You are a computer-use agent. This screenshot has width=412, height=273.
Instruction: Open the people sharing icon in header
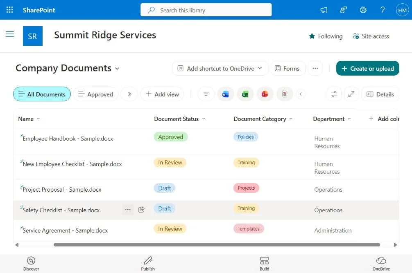(344, 10)
